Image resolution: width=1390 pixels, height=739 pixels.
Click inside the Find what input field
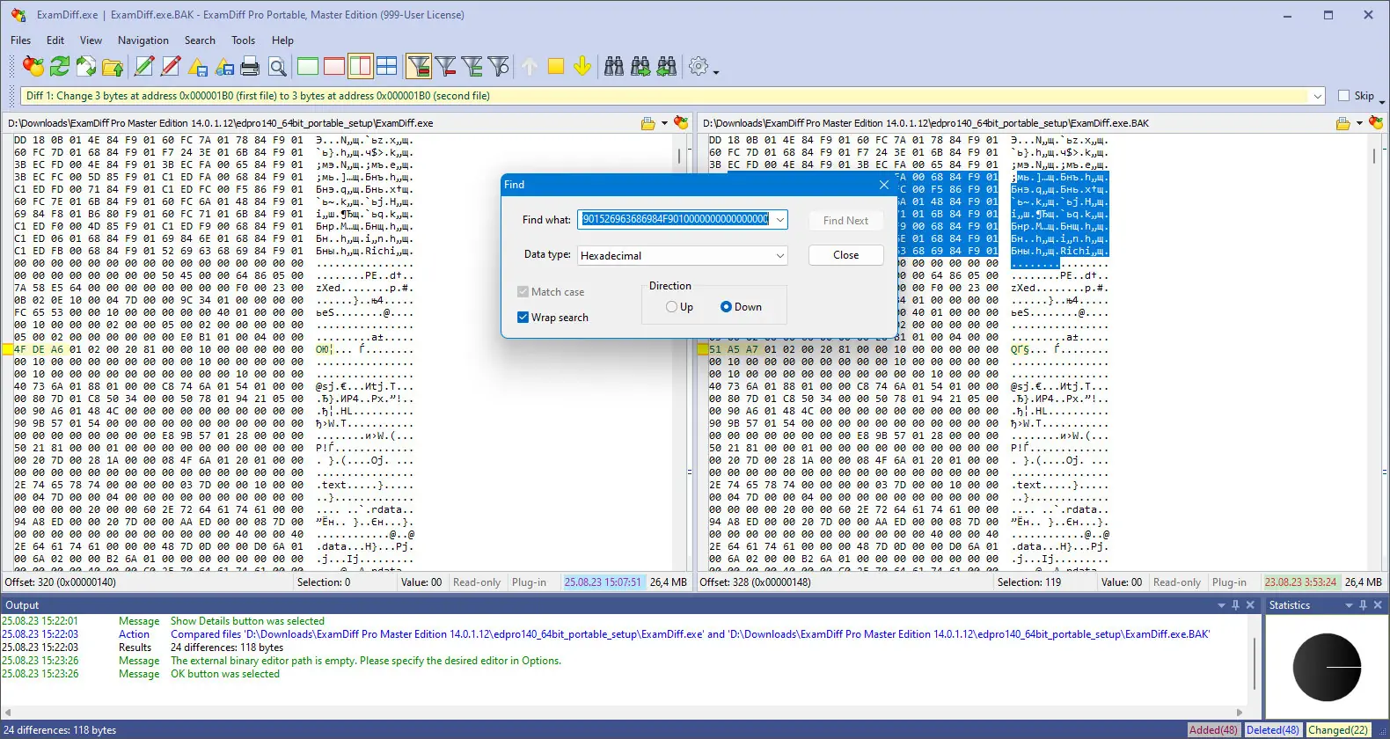674,220
